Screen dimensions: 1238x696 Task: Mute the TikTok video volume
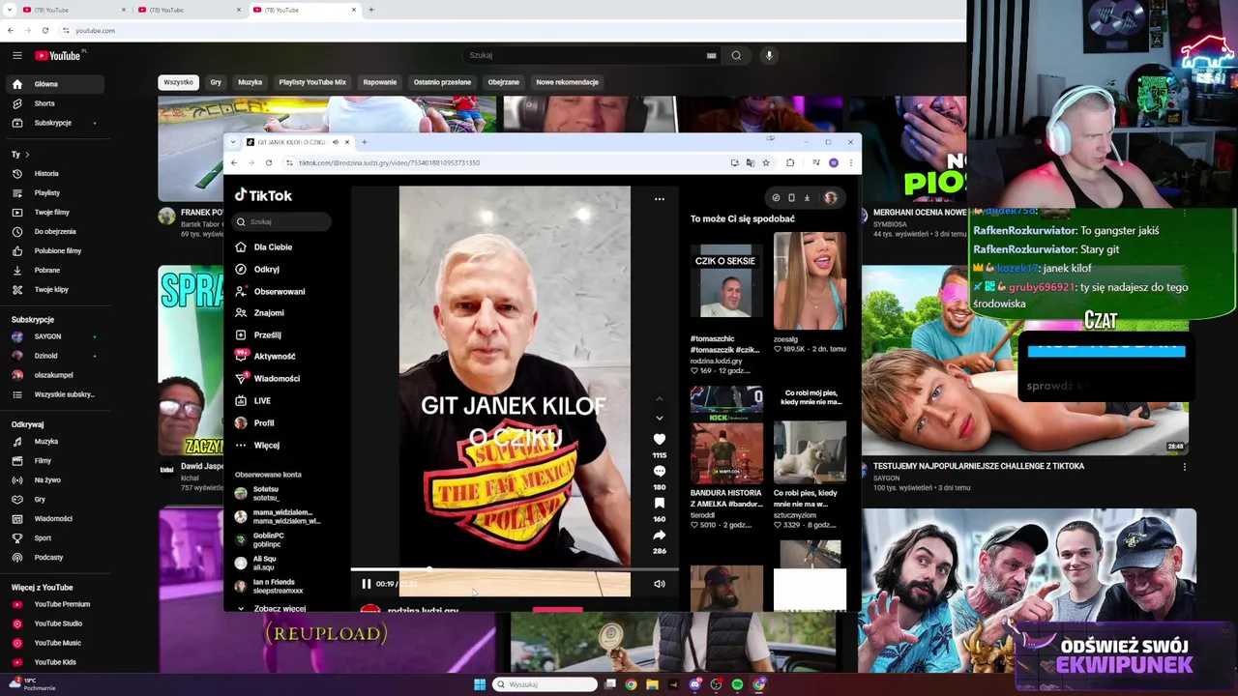point(660,584)
